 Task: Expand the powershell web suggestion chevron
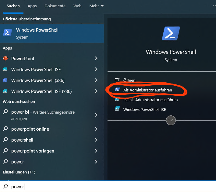point(96,140)
